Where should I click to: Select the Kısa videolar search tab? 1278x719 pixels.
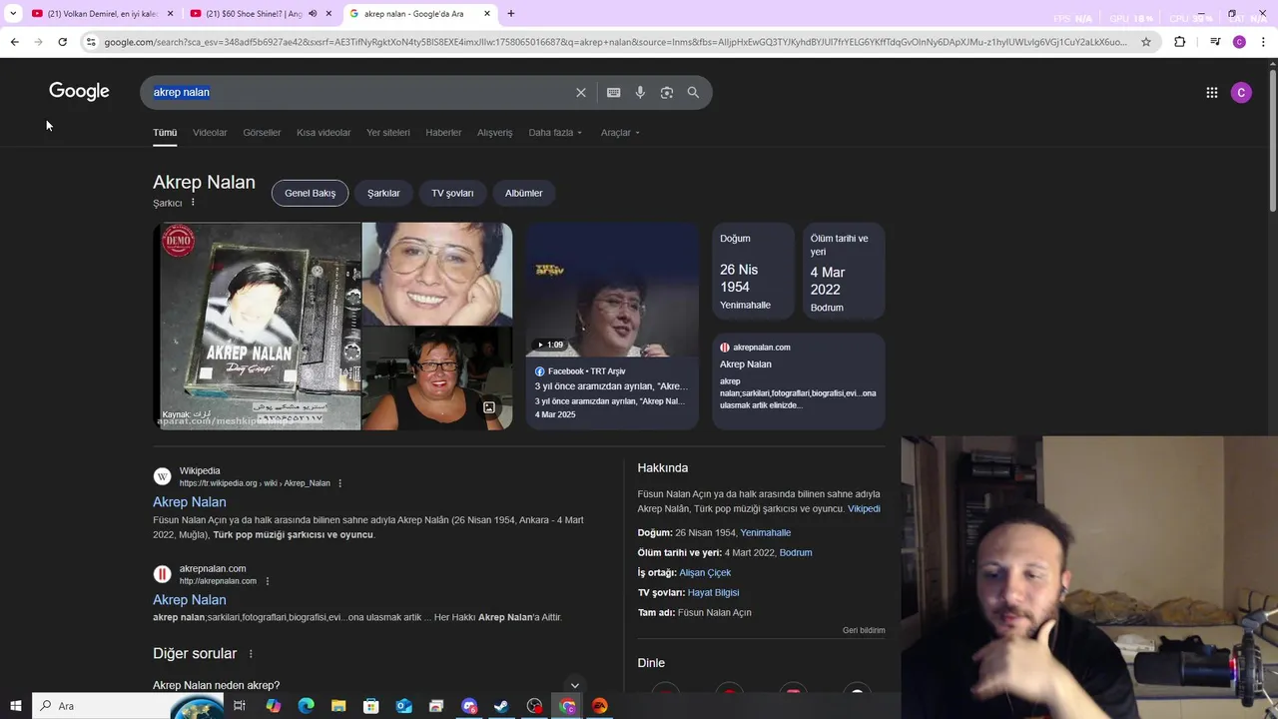(x=323, y=133)
